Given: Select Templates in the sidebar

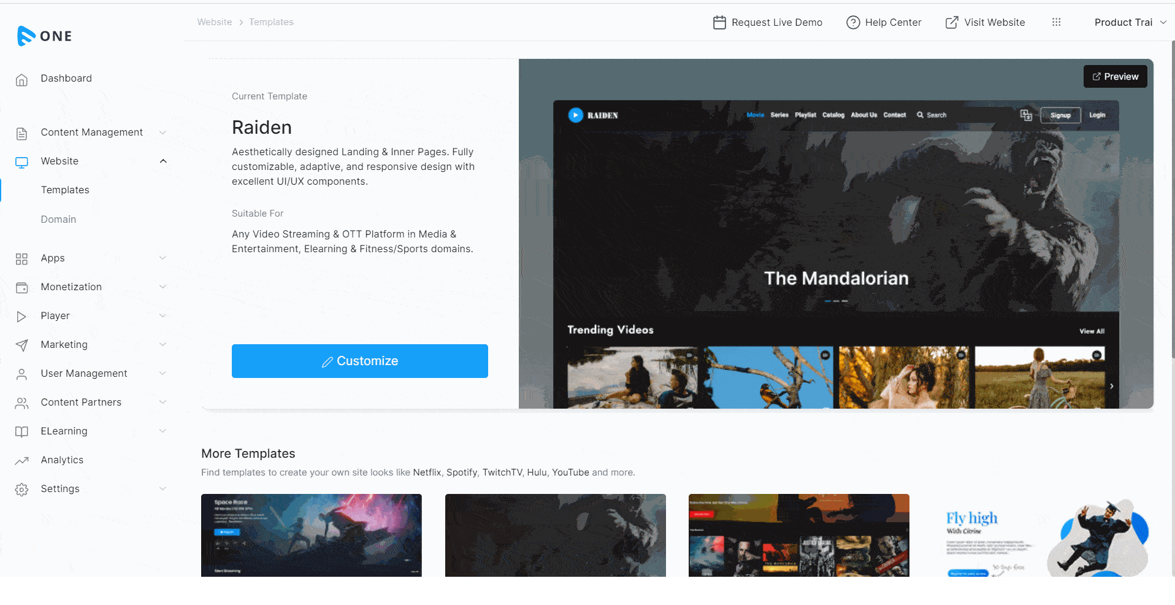Looking at the screenshot, I should (65, 190).
